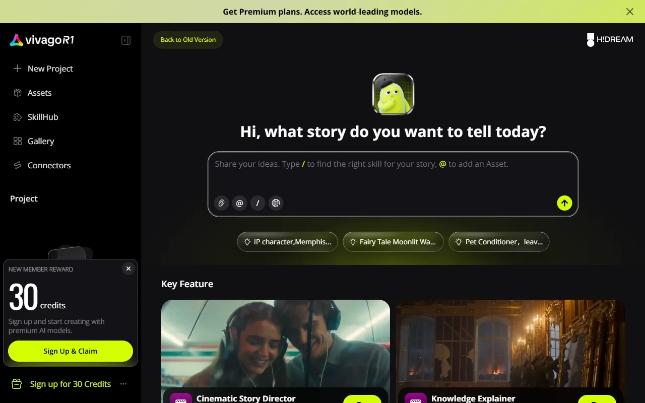Open the Gallery section

(x=33, y=141)
